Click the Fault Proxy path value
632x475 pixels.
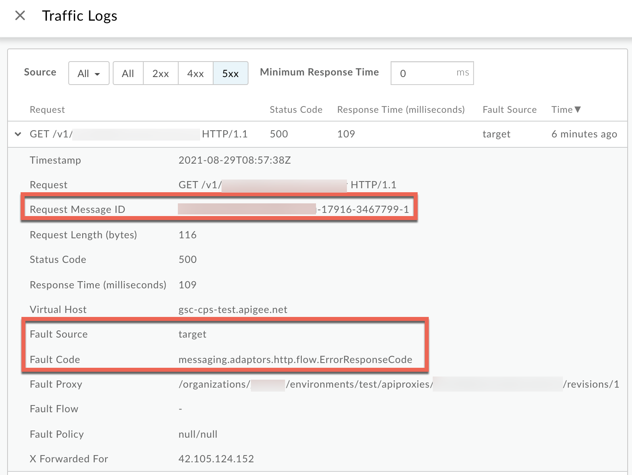pyautogui.click(x=398, y=384)
